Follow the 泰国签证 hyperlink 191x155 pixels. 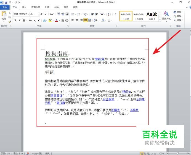tap(56, 96)
